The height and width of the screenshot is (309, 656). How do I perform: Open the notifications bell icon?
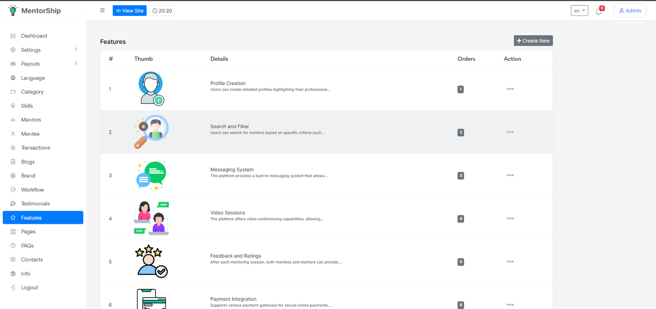click(599, 11)
